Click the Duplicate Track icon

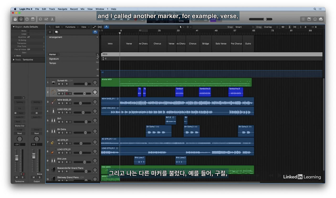point(56,32)
